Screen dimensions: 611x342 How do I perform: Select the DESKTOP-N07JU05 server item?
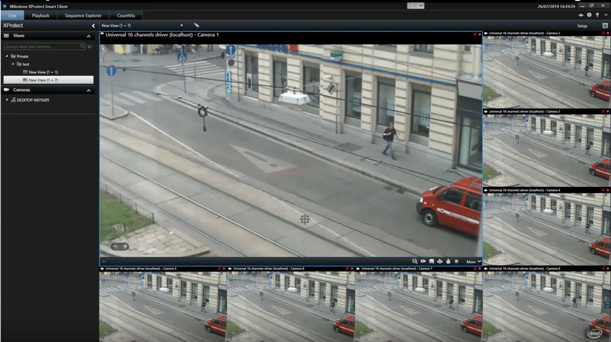pos(30,100)
